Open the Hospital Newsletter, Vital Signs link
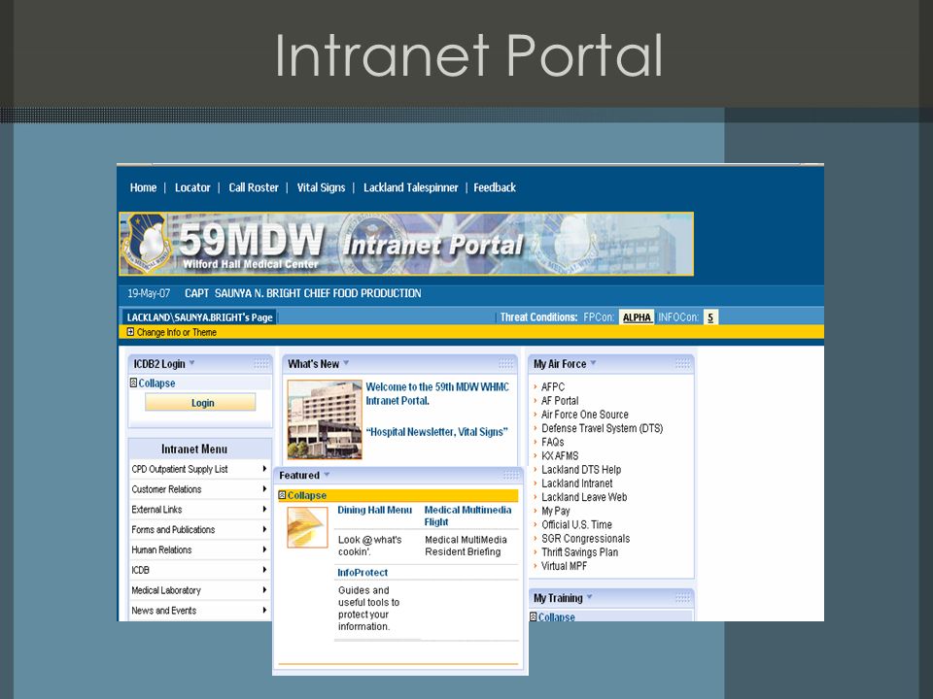 (436, 432)
